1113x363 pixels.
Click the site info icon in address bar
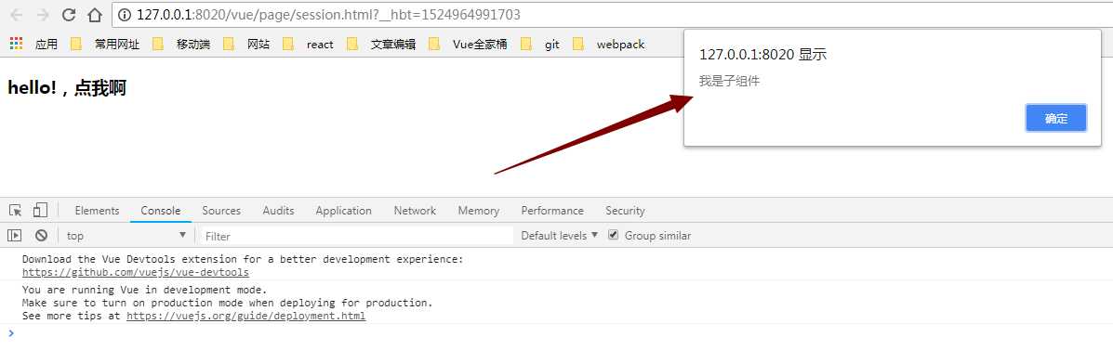[x=125, y=14]
